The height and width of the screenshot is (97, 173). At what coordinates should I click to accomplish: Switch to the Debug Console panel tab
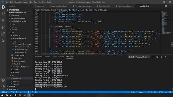(x=58, y=57)
